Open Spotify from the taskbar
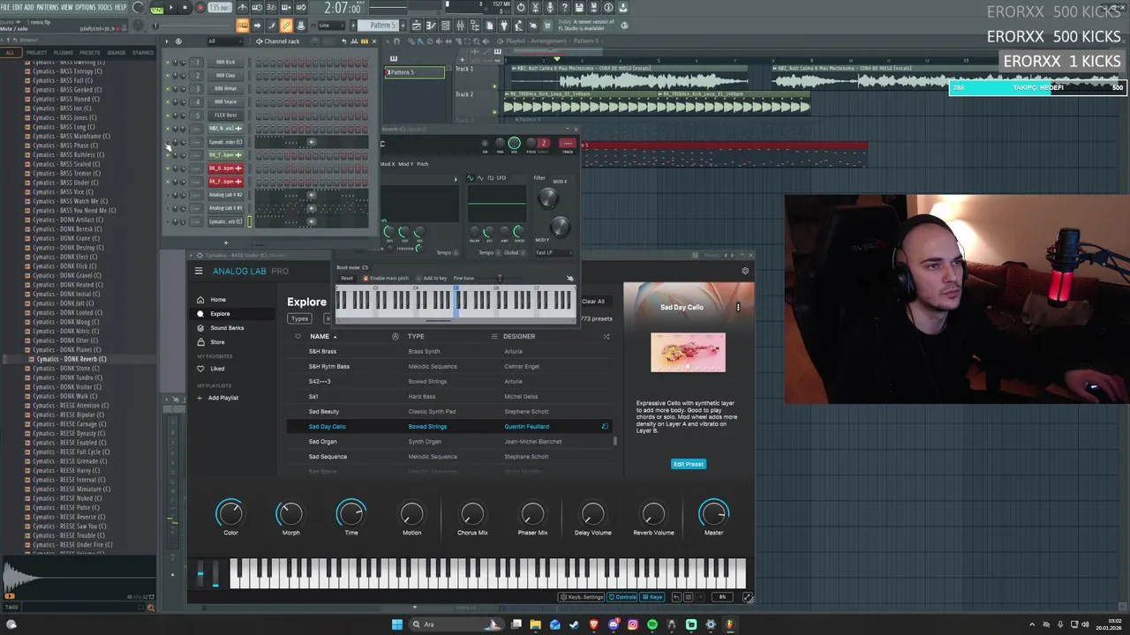The width and height of the screenshot is (1130, 635). [652, 624]
